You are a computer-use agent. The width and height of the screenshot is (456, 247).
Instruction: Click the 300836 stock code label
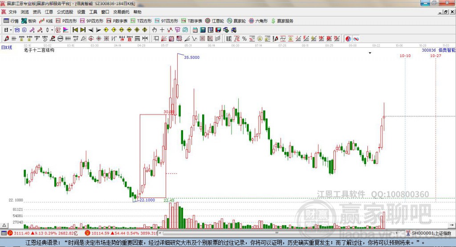[429, 50]
